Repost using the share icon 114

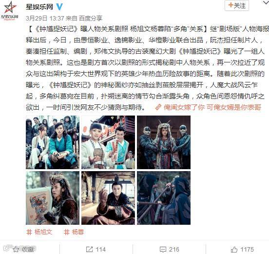point(96,249)
